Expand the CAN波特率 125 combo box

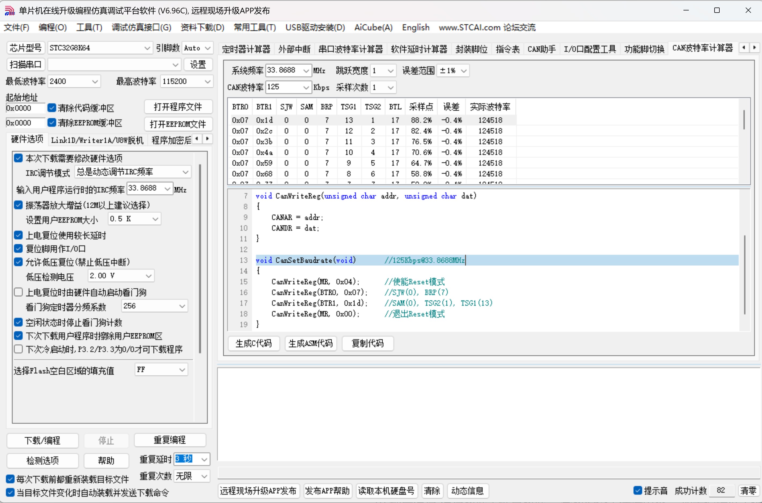tap(306, 87)
